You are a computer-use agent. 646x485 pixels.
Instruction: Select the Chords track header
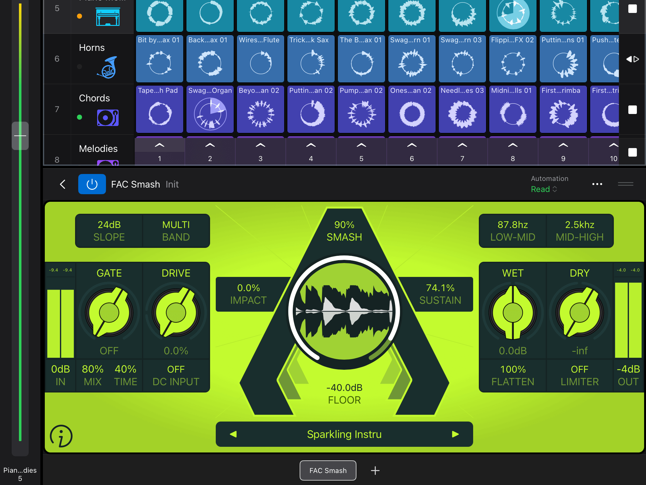[x=89, y=109]
